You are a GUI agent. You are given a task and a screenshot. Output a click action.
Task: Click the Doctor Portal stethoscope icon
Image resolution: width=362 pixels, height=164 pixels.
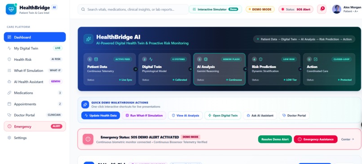[9, 115]
